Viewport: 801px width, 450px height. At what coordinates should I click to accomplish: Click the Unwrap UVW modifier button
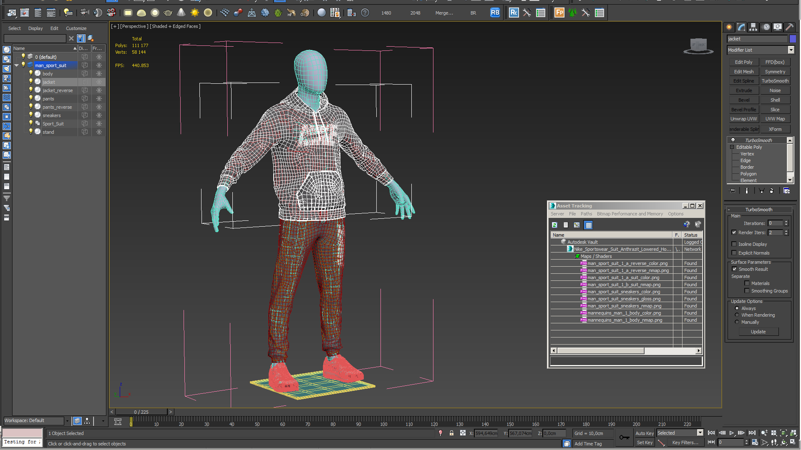click(x=743, y=119)
